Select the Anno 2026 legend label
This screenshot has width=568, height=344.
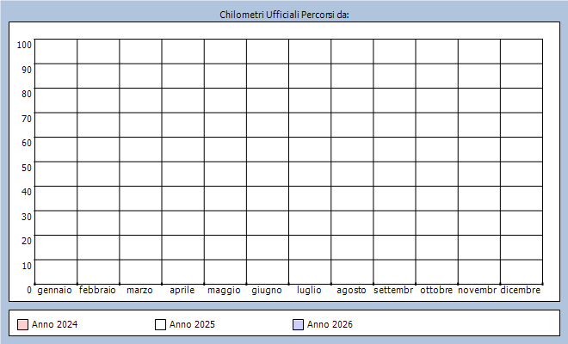click(x=330, y=325)
